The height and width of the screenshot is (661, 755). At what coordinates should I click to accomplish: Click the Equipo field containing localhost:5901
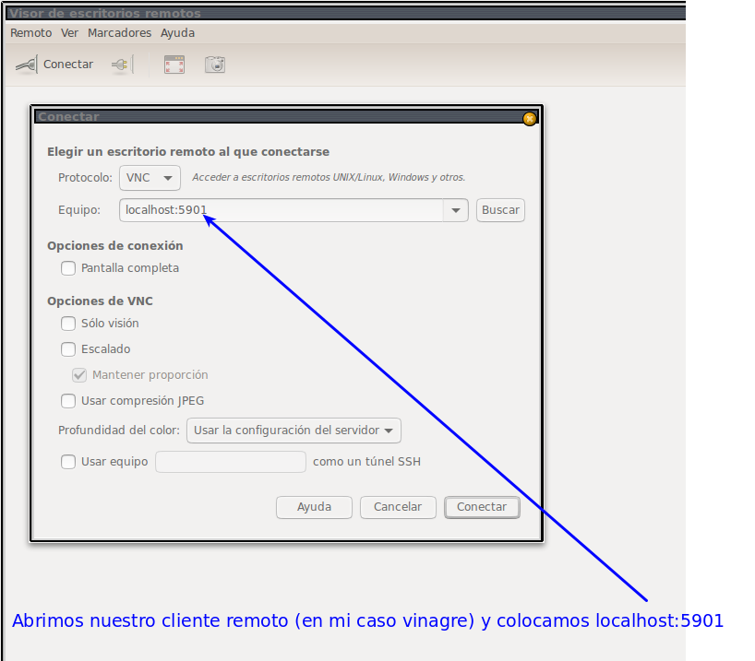[x=282, y=210]
